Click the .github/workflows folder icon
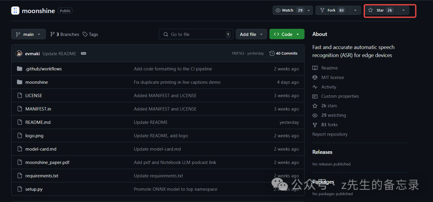 coord(19,69)
